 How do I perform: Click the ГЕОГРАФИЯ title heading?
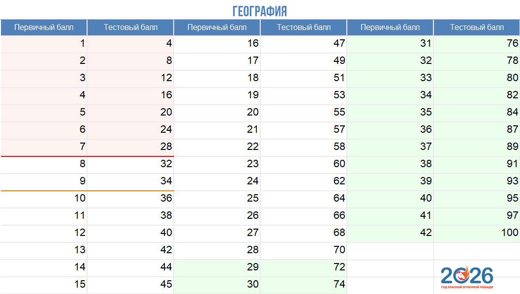point(260,11)
